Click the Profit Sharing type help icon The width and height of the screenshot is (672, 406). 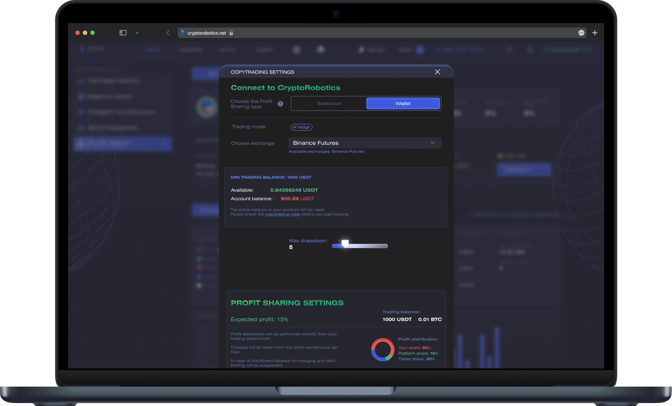(280, 104)
